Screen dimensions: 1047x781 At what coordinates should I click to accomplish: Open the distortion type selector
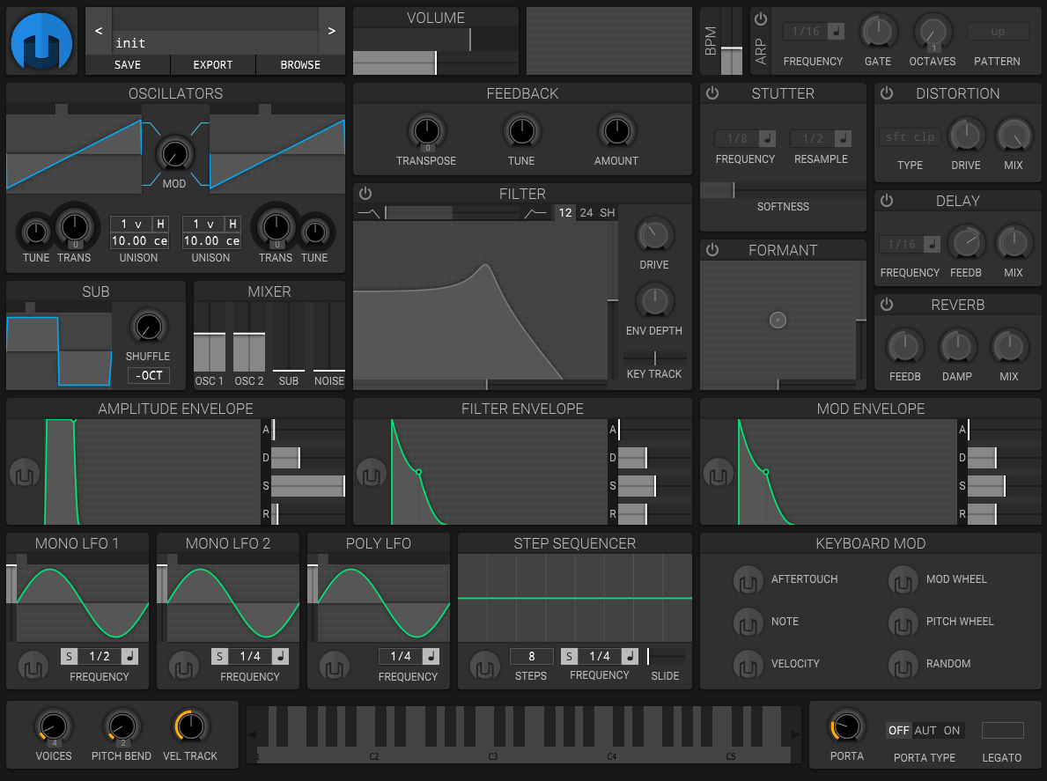(x=910, y=137)
